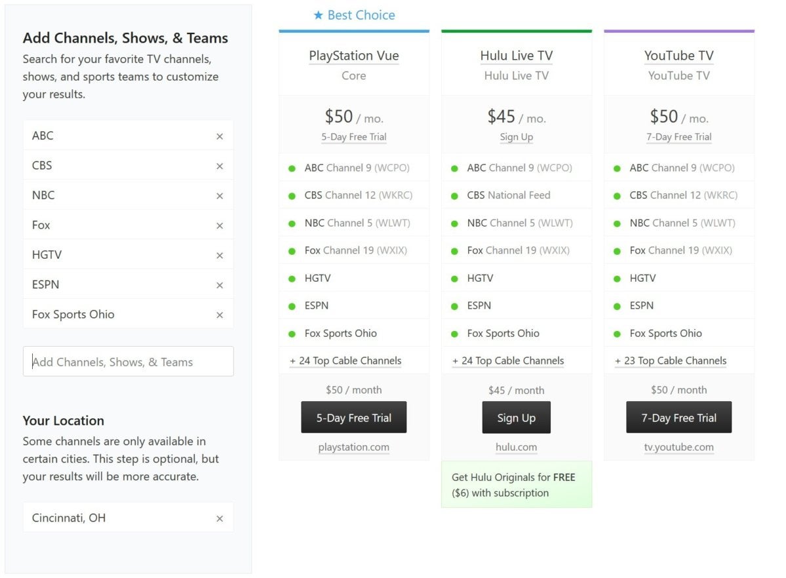This screenshot has width=786, height=578.
Task: Click Hulu Sign Up text link under price
Action: point(517,137)
